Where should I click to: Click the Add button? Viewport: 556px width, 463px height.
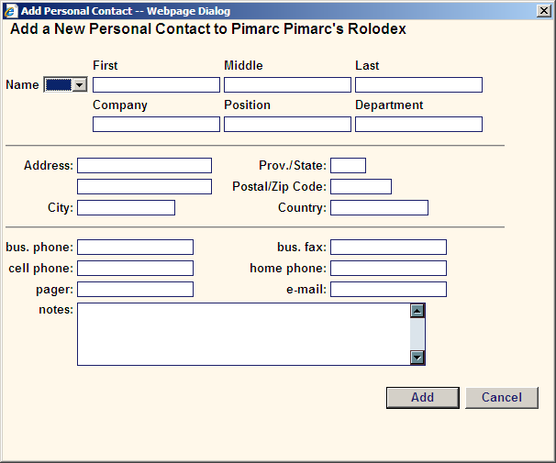[x=423, y=398]
